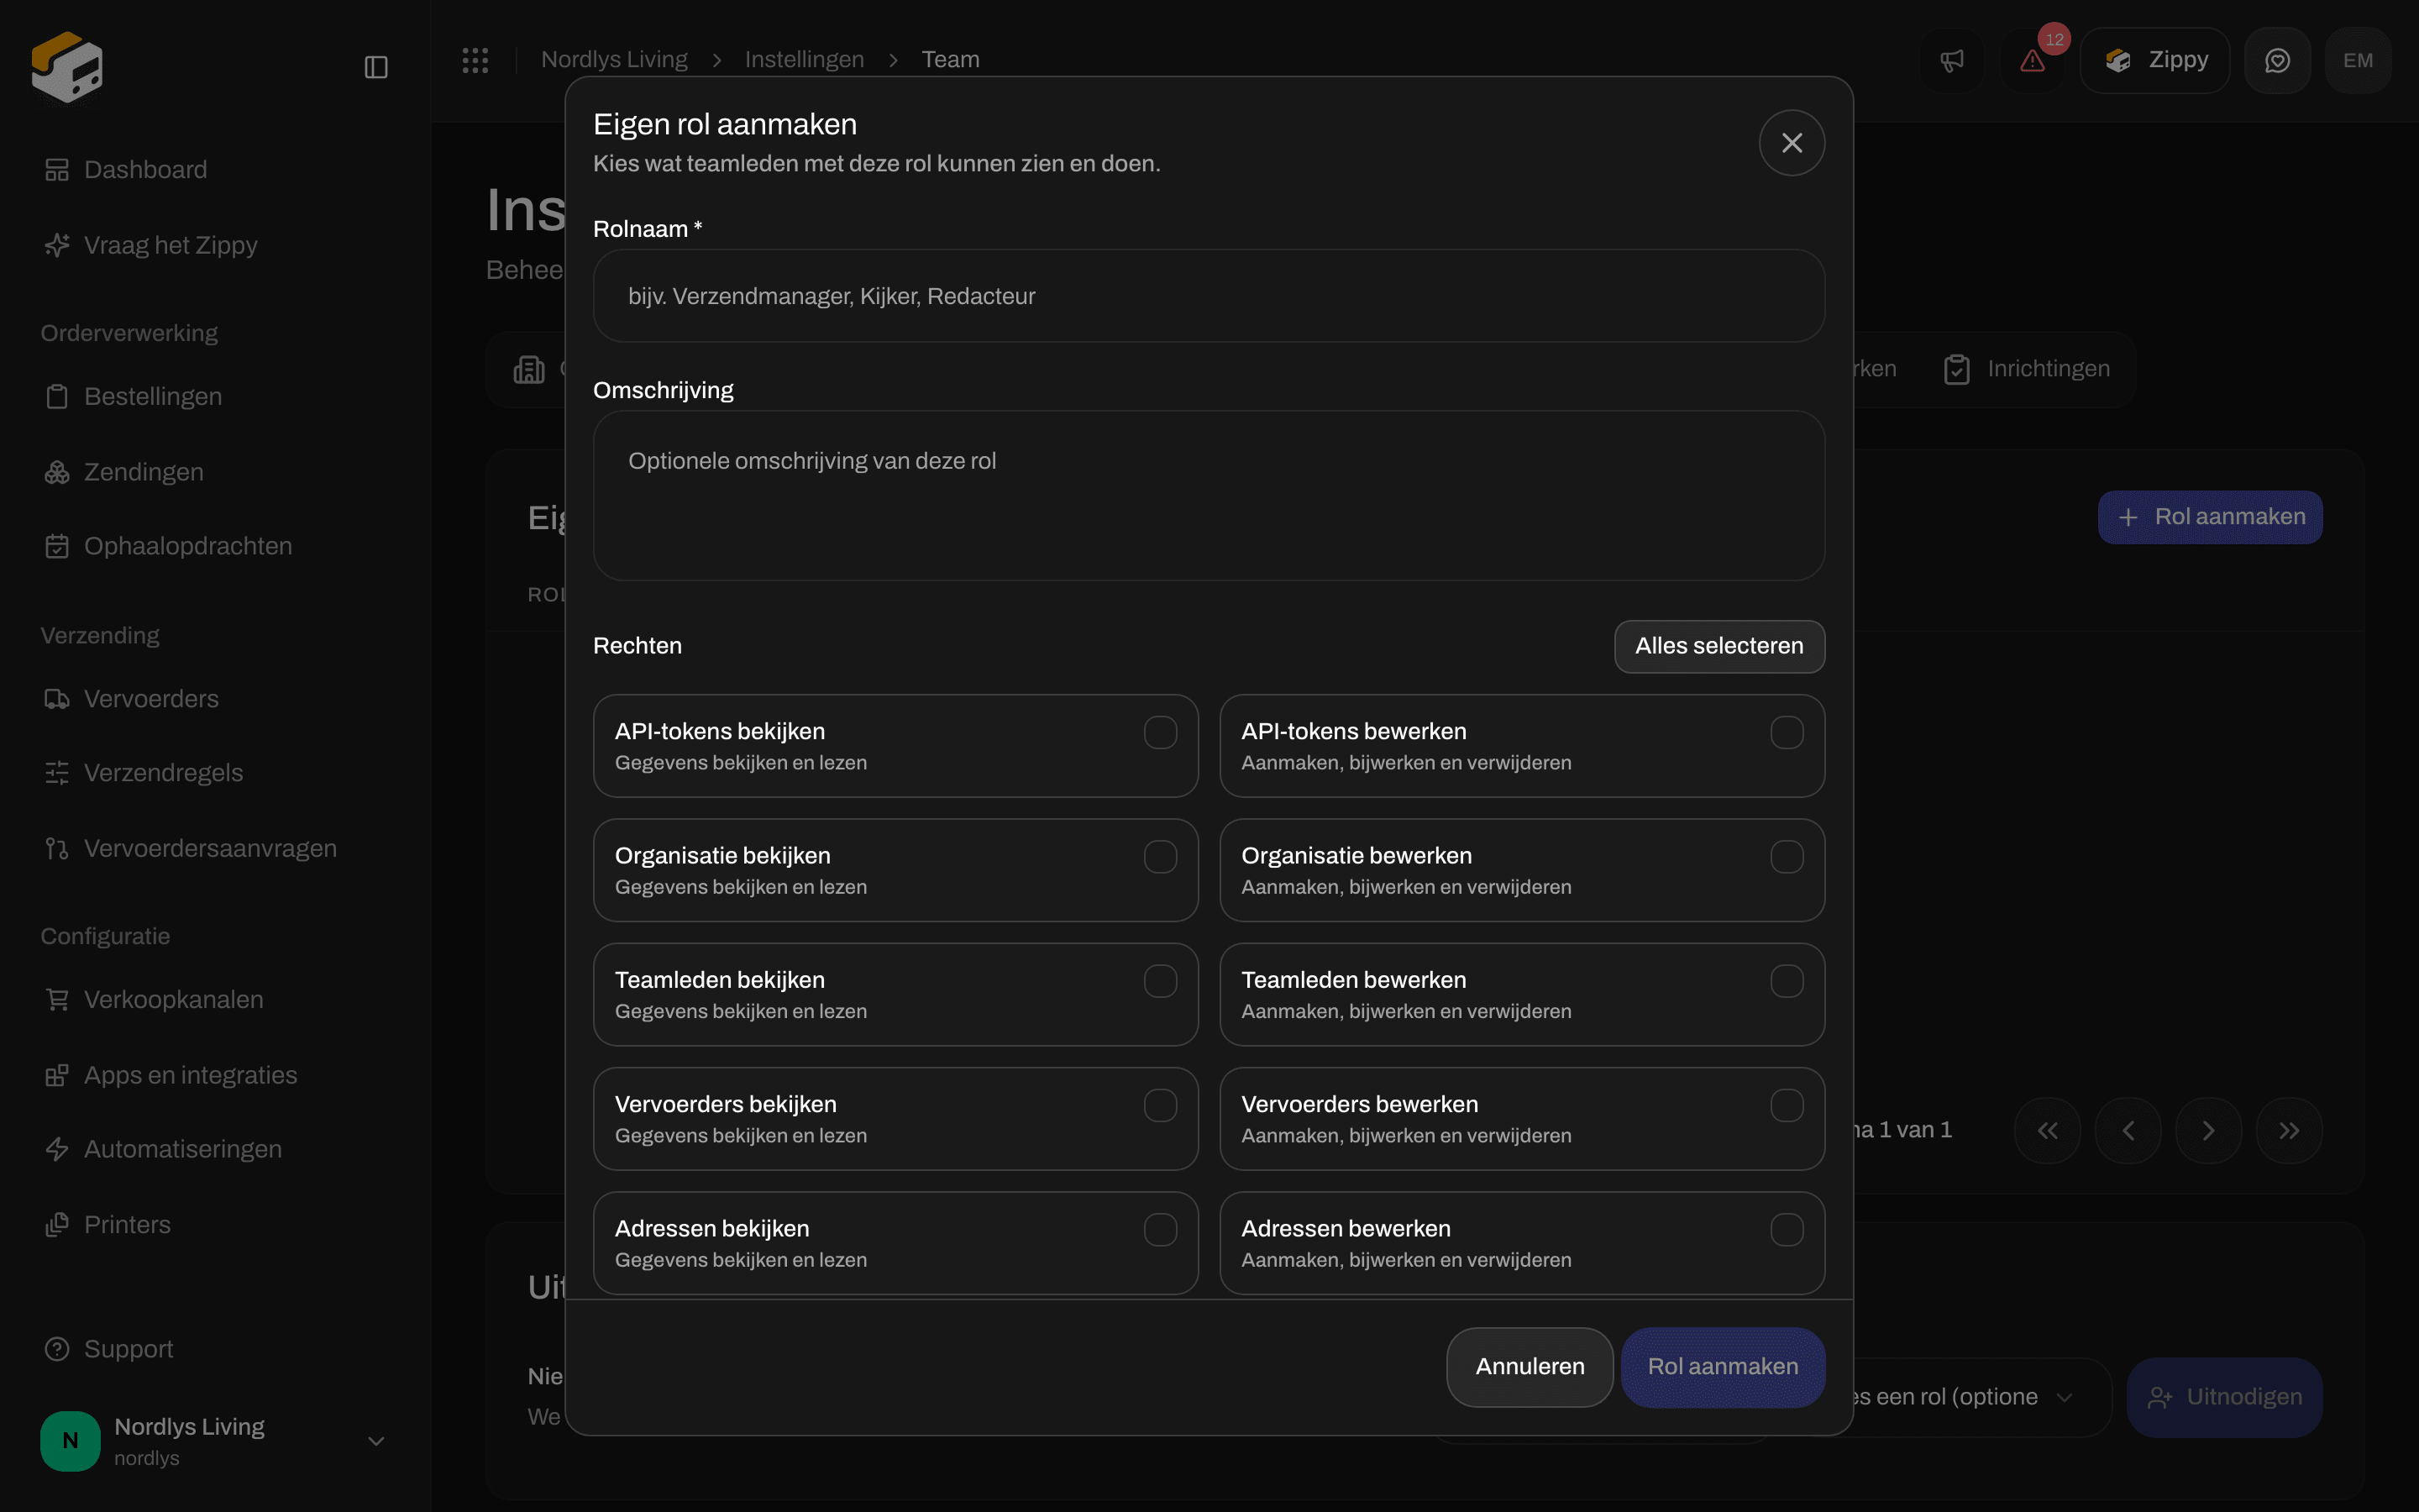Open Ophaalopdrachten in sidebar
The height and width of the screenshot is (1512, 2419).
[x=168, y=546]
